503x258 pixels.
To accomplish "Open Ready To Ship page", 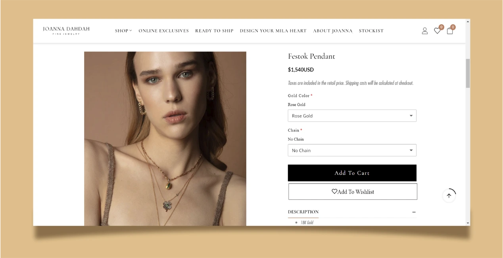I will coord(214,31).
